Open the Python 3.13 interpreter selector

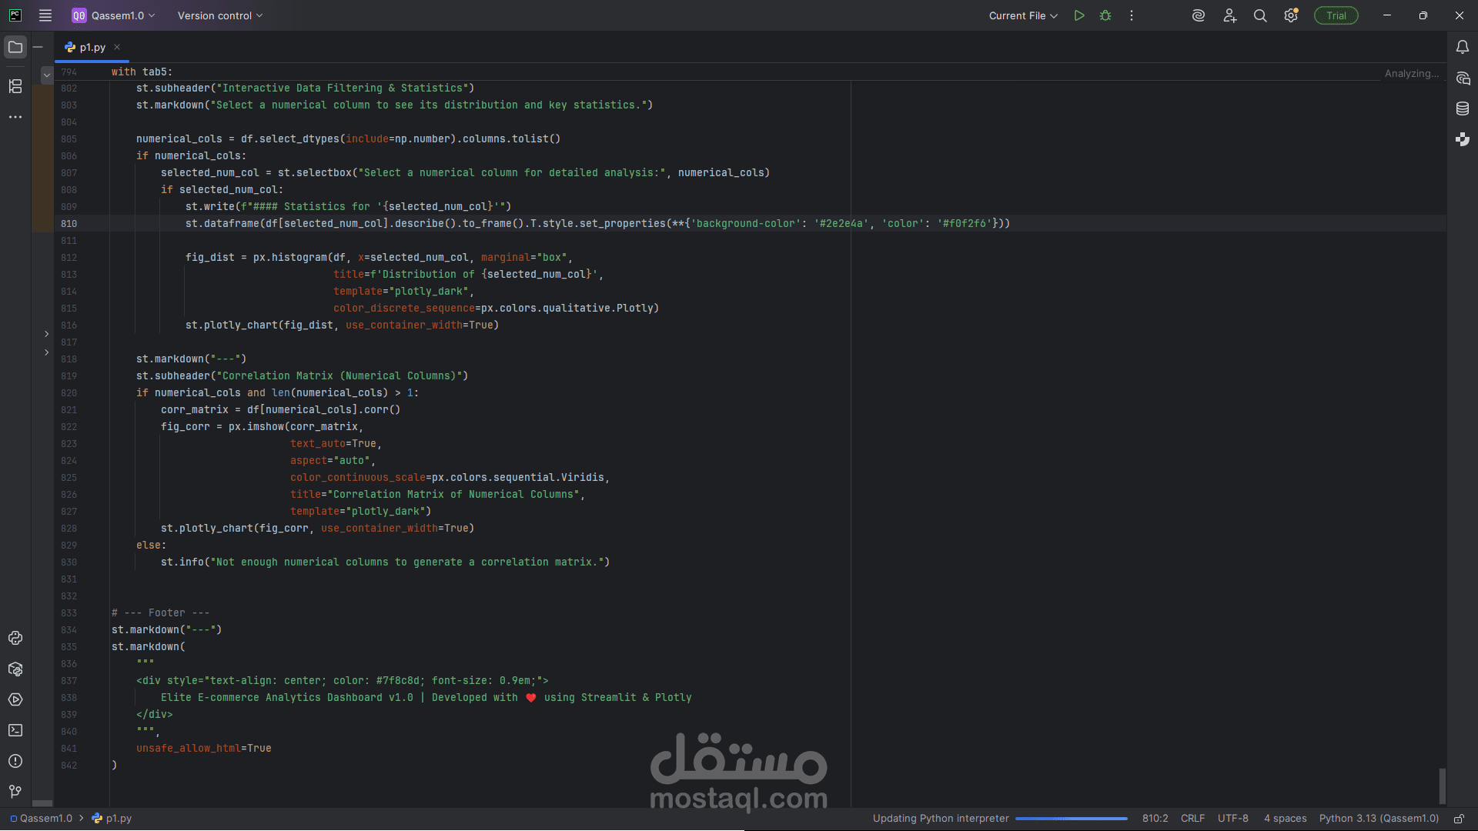pos(1379,819)
